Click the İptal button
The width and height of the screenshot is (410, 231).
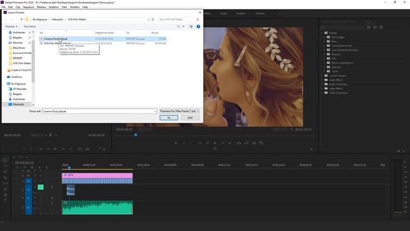[190, 117]
